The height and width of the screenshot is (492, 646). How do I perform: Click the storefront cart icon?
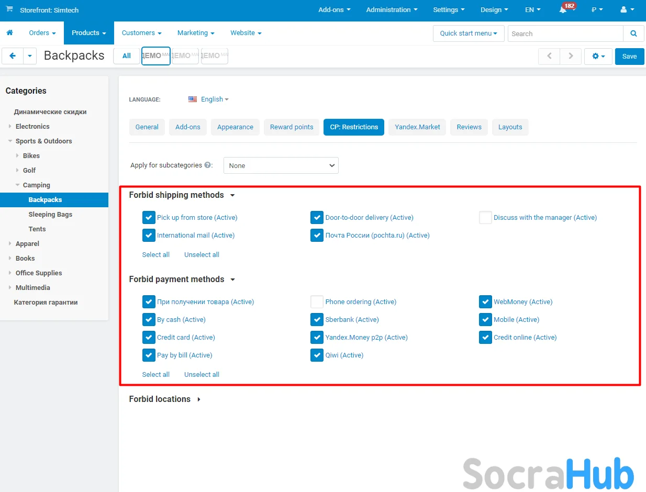tap(9, 10)
